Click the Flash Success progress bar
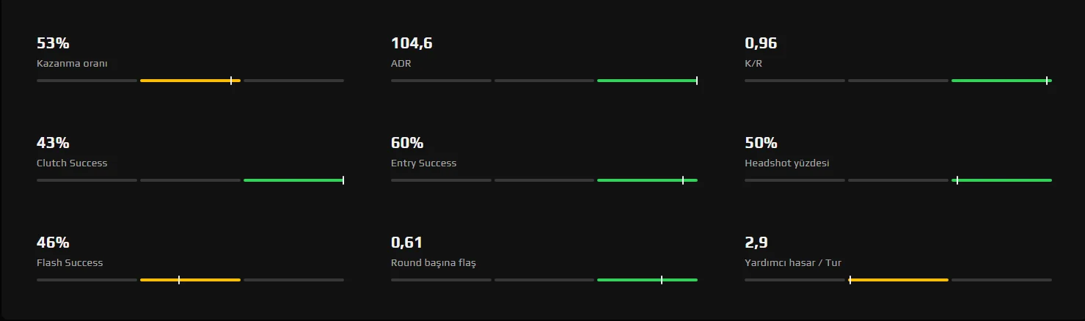The image size is (1085, 321). tap(190, 280)
